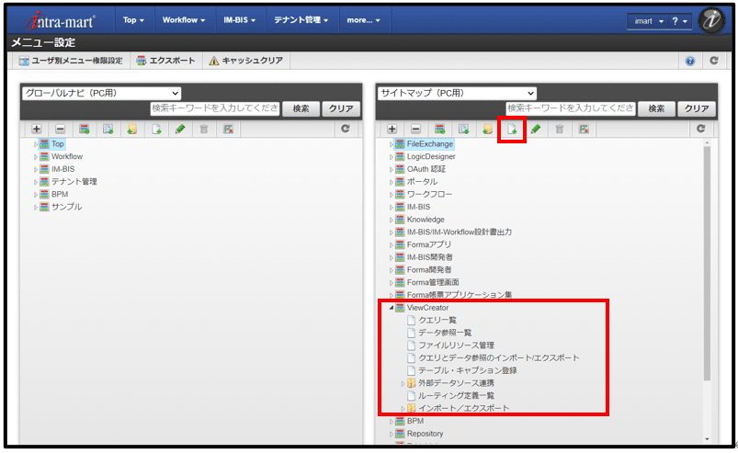Viewport: 738px width, 453px height.
Task: Select クエリ一覧 under ViewCreator
Action: (437, 321)
